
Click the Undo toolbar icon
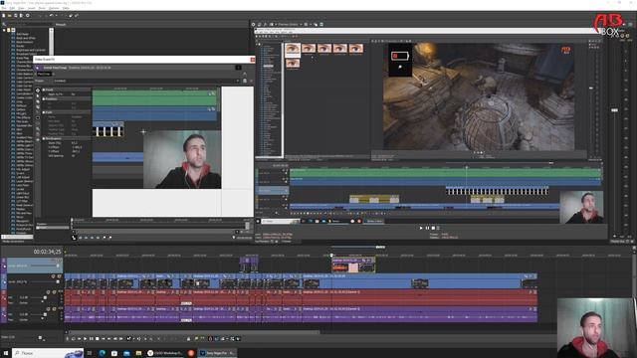(x=51, y=16)
